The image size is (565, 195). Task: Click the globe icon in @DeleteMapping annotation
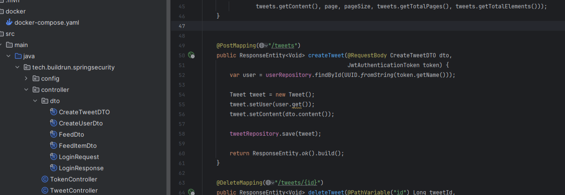coord(269,182)
